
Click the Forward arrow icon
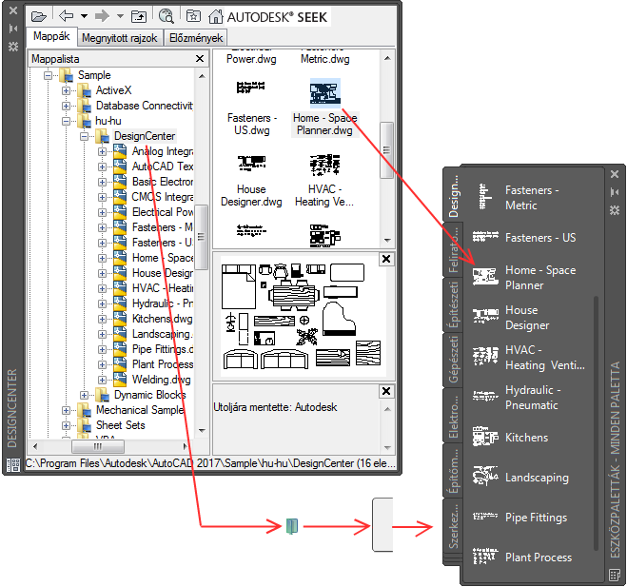coord(102,16)
